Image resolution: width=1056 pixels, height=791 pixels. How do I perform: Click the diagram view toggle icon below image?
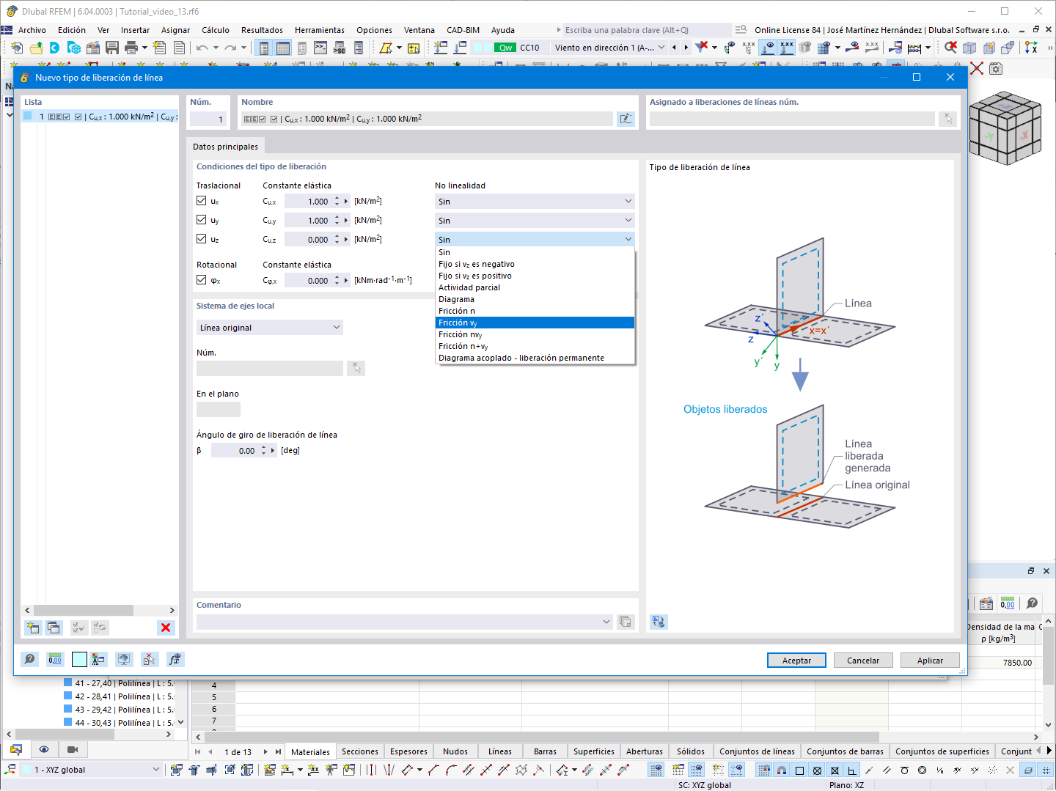[659, 622]
